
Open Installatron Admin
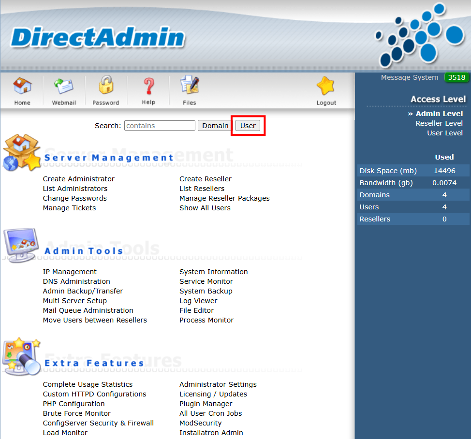point(211,433)
